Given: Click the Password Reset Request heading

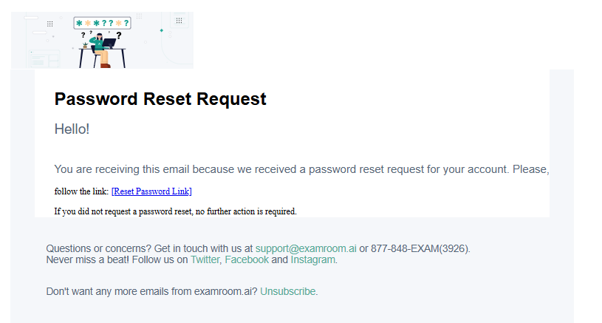Looking at the screenshot, I should coord(160,98).
